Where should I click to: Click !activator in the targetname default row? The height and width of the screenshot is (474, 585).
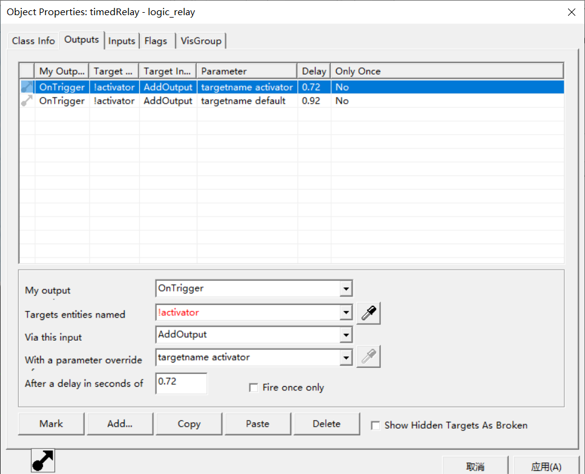pos(114,101)
